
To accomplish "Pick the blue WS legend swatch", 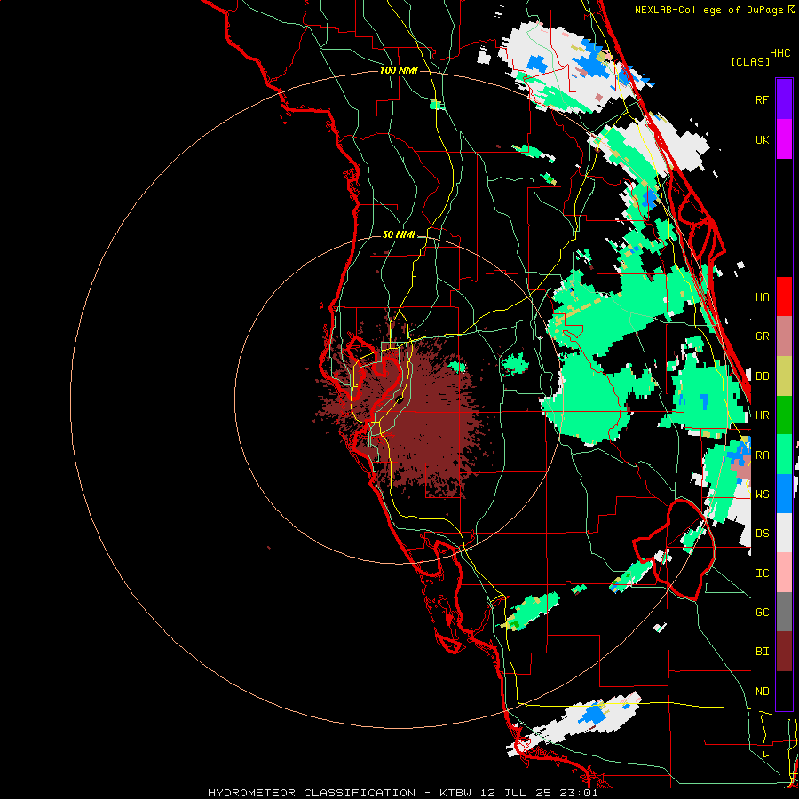I will click(x=784, y=494).
